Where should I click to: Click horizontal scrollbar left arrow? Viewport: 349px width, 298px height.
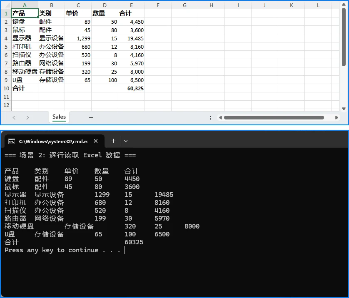point(220,118)
